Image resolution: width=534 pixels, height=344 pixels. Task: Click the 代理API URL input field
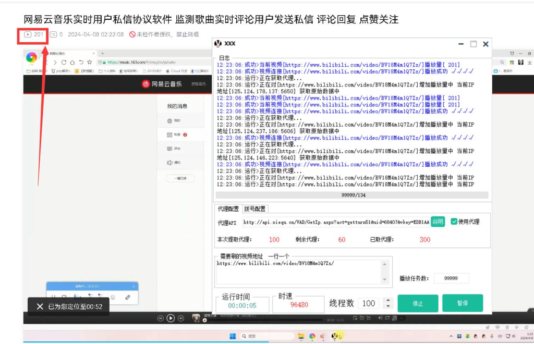pos(336,222)
